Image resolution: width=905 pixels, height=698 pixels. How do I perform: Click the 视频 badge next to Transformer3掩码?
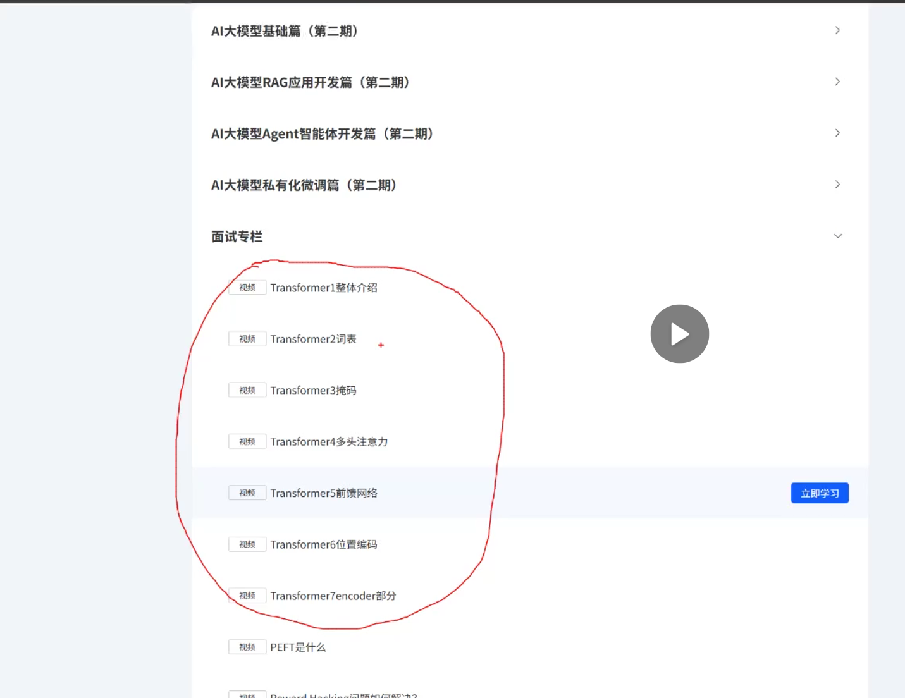[247, 390]
